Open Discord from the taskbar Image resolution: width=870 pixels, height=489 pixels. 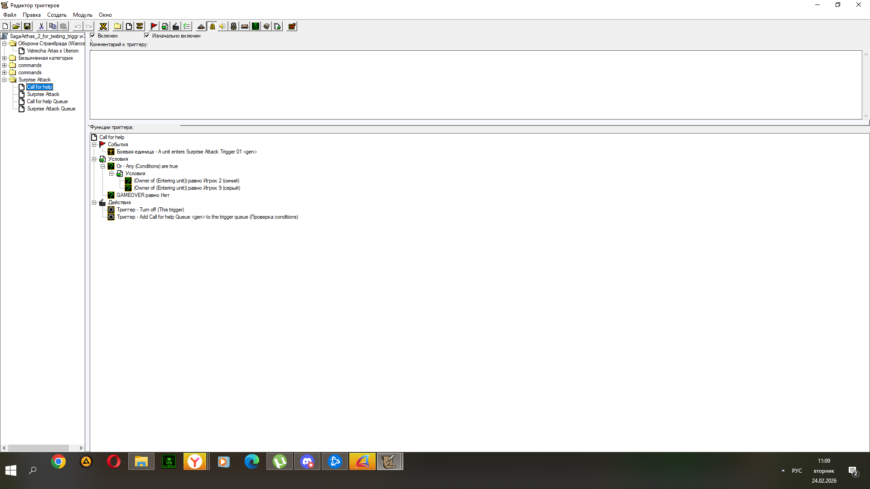click(307, 461)
